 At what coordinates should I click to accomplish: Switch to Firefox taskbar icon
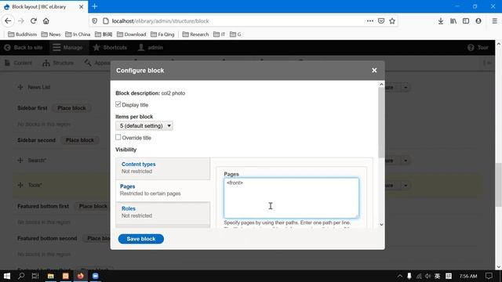point(80,276)
